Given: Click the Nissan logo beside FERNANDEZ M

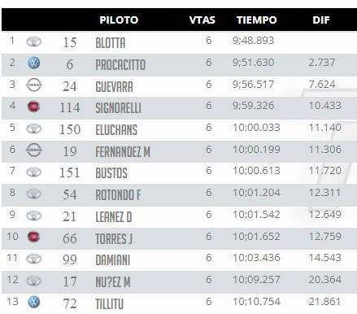Looking at the screenshot, I should (x=34, y=150).
